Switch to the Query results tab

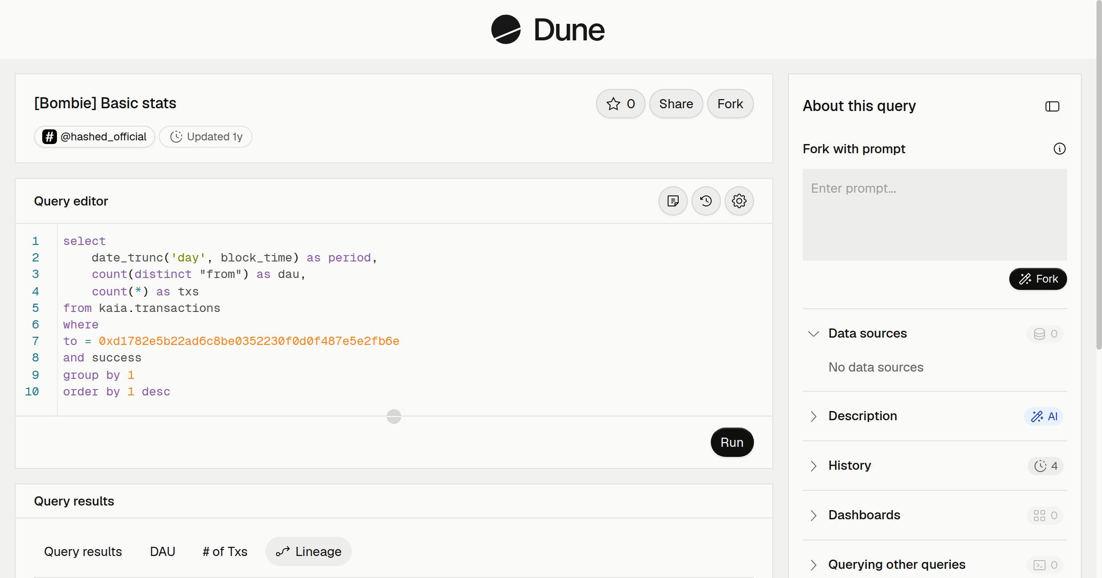(x=83, y=551)
